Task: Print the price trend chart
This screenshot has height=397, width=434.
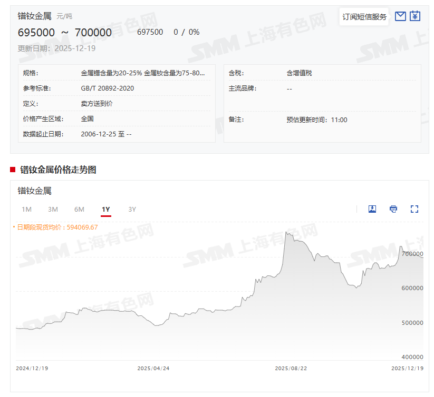Action: (393, 209)
